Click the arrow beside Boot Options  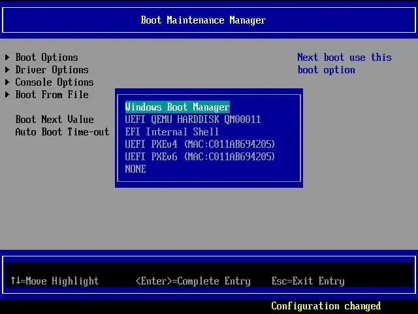(x=7, y=57)
